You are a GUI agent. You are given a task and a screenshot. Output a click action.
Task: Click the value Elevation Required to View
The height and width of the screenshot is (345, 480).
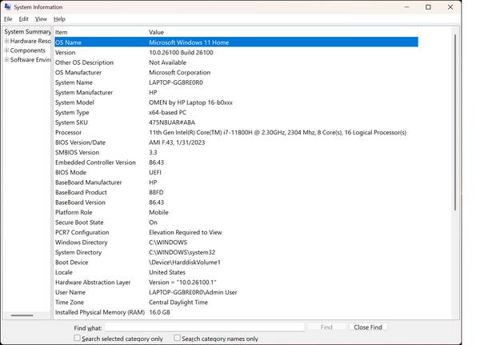[186, 232]
